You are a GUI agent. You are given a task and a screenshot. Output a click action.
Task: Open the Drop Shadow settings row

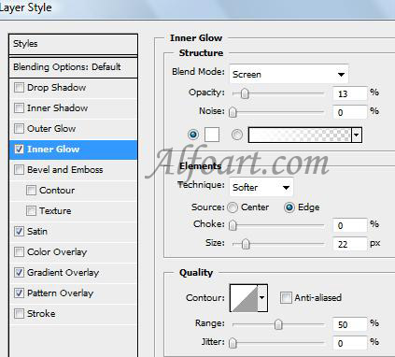(73, 88)
